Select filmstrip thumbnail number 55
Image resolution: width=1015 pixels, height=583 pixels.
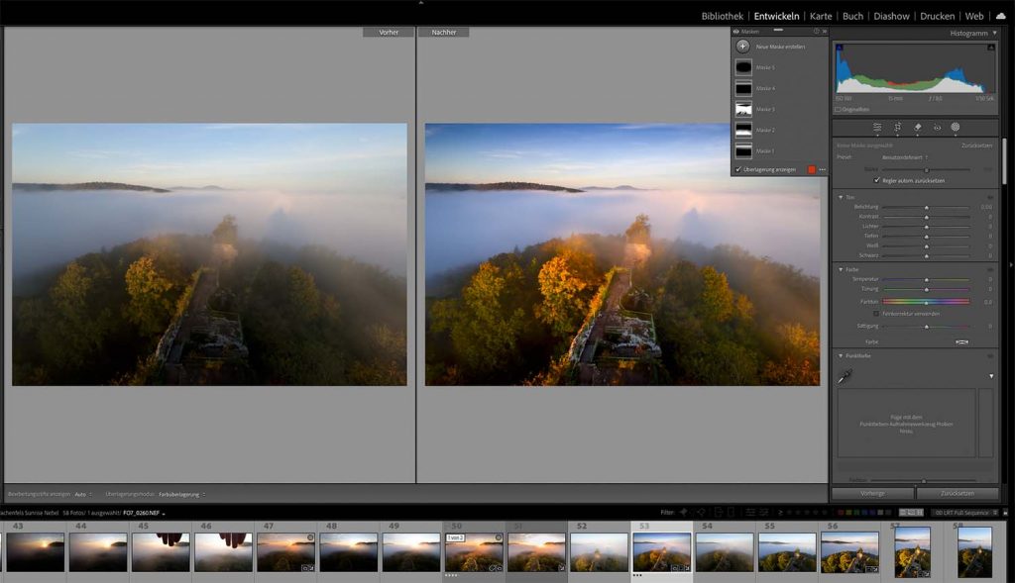(x=786, y=552)
